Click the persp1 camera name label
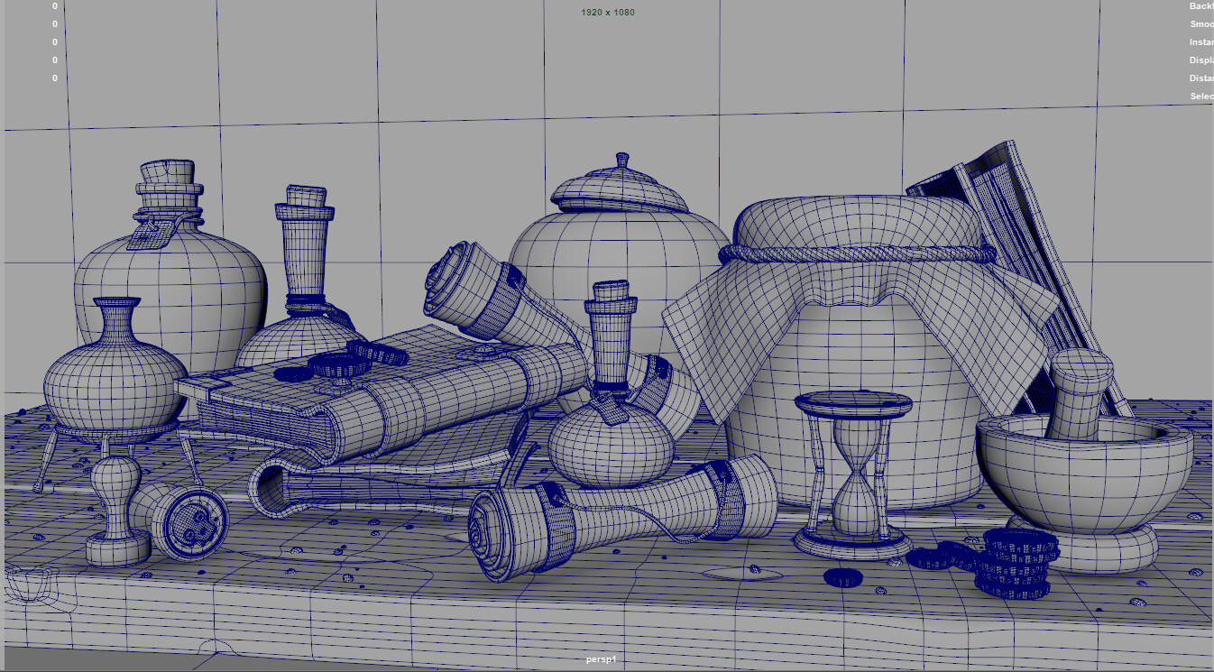This screenshot has height=672, width=1214. 601,660
